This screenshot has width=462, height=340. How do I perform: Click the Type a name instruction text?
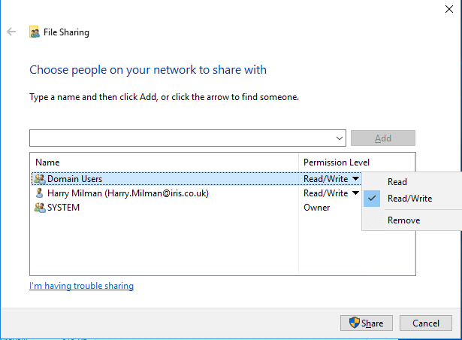(x=164, y=97)
